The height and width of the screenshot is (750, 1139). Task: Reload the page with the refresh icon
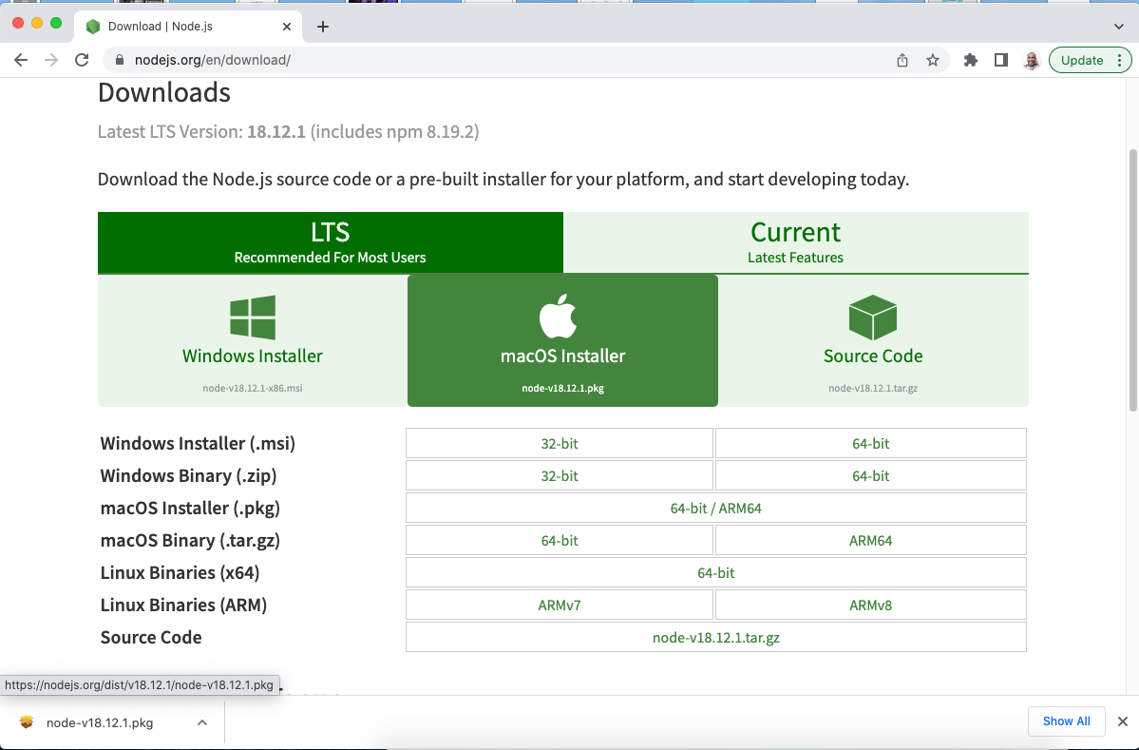[x=82, y=60]
